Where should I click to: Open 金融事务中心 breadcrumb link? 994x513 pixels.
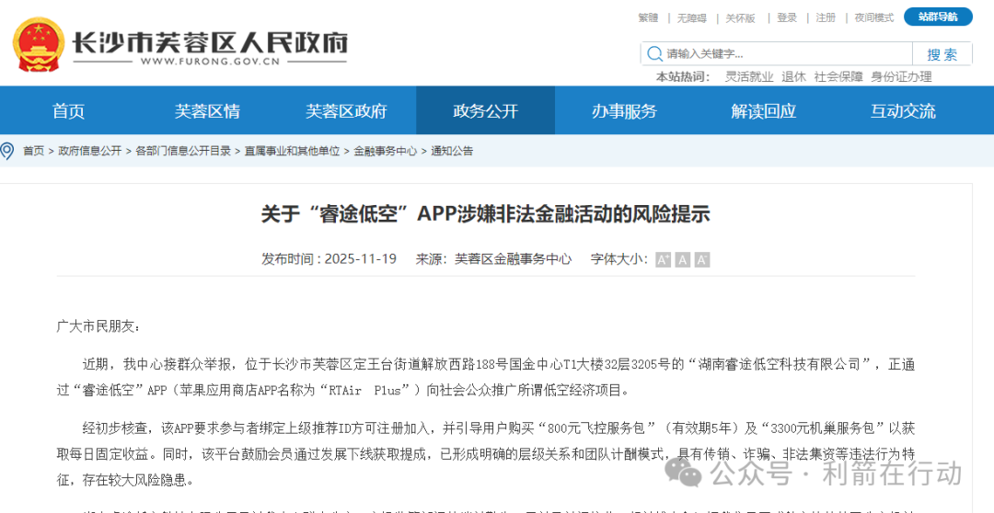385,151
